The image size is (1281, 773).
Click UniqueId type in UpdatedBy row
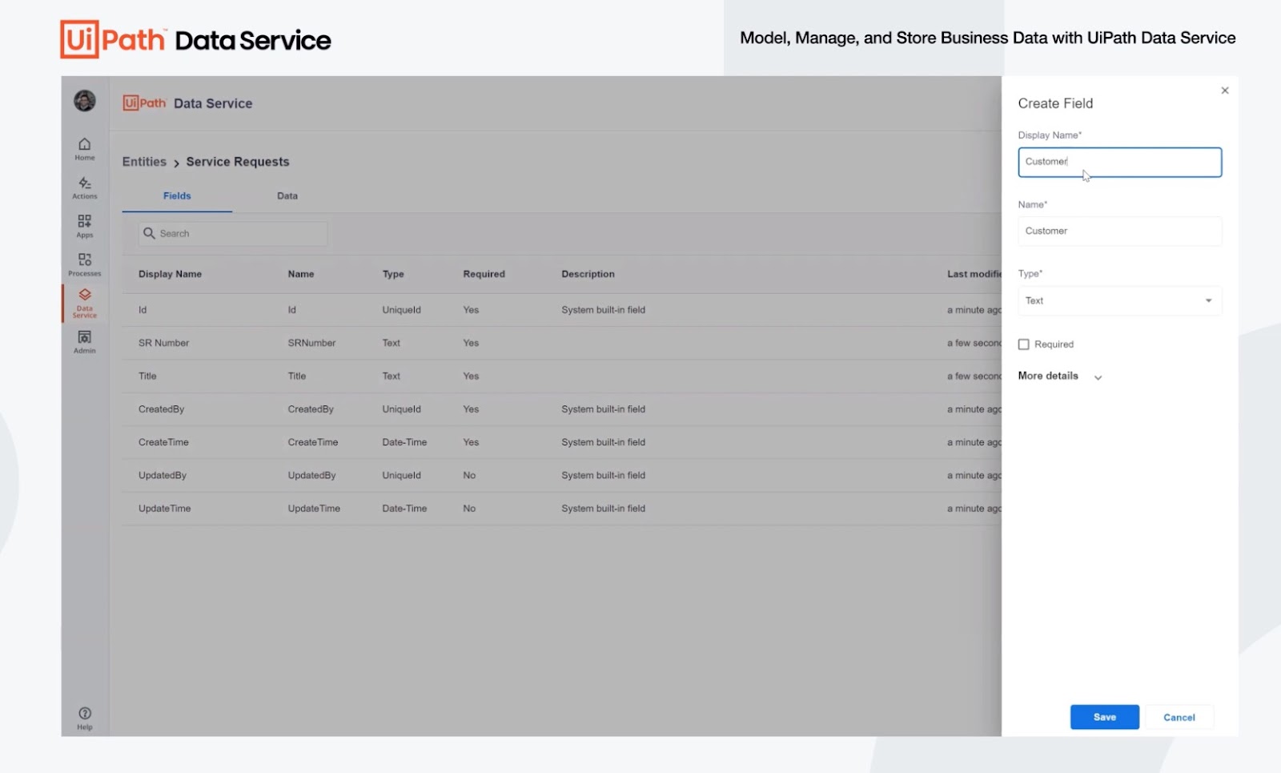pos(401,476)
